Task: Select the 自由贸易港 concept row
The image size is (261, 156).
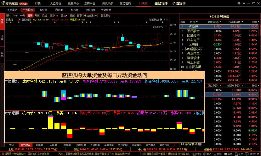Action: coord(219,67)
